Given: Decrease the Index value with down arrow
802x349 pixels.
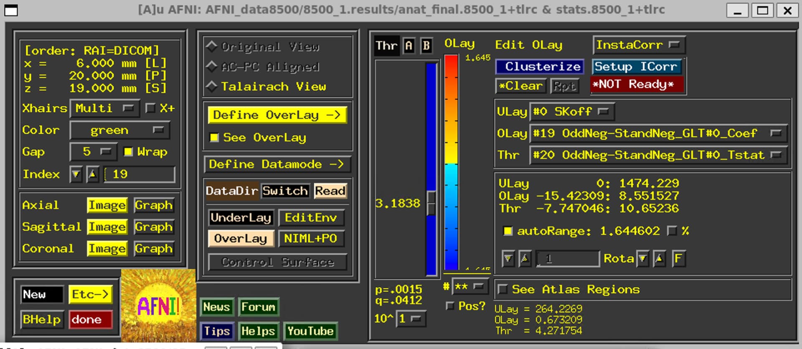Looking at the screenshot, I should click(x=76, y=174).
